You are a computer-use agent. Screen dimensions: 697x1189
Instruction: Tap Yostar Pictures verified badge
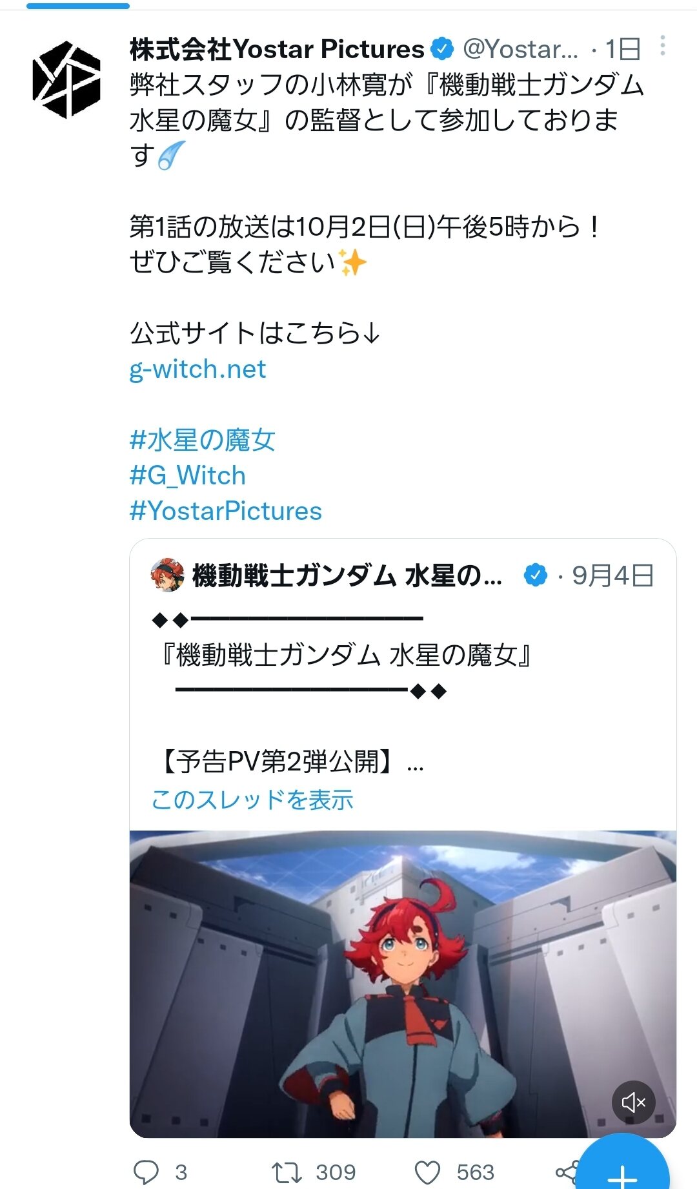(x=443, y=49)
